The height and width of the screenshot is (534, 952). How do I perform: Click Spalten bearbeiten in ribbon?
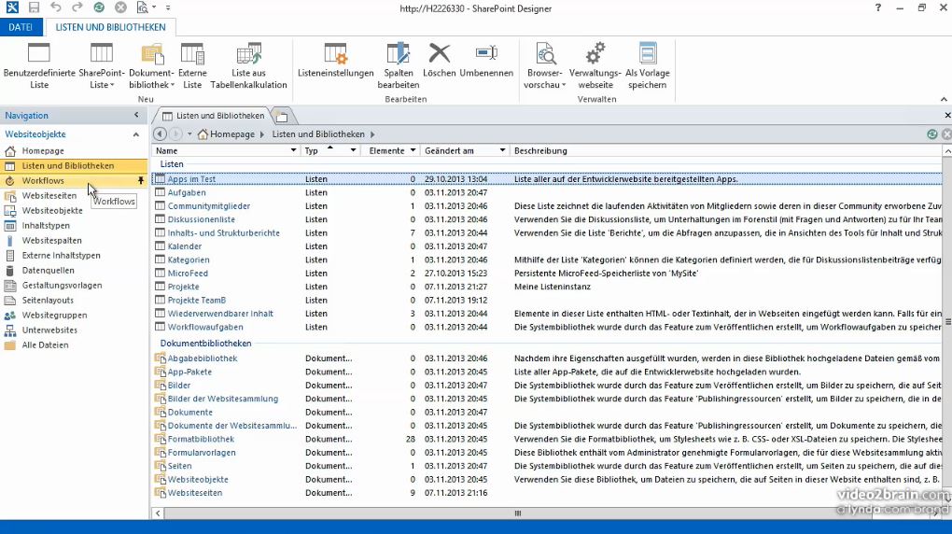pyautogui.click(x=399, y=65)
